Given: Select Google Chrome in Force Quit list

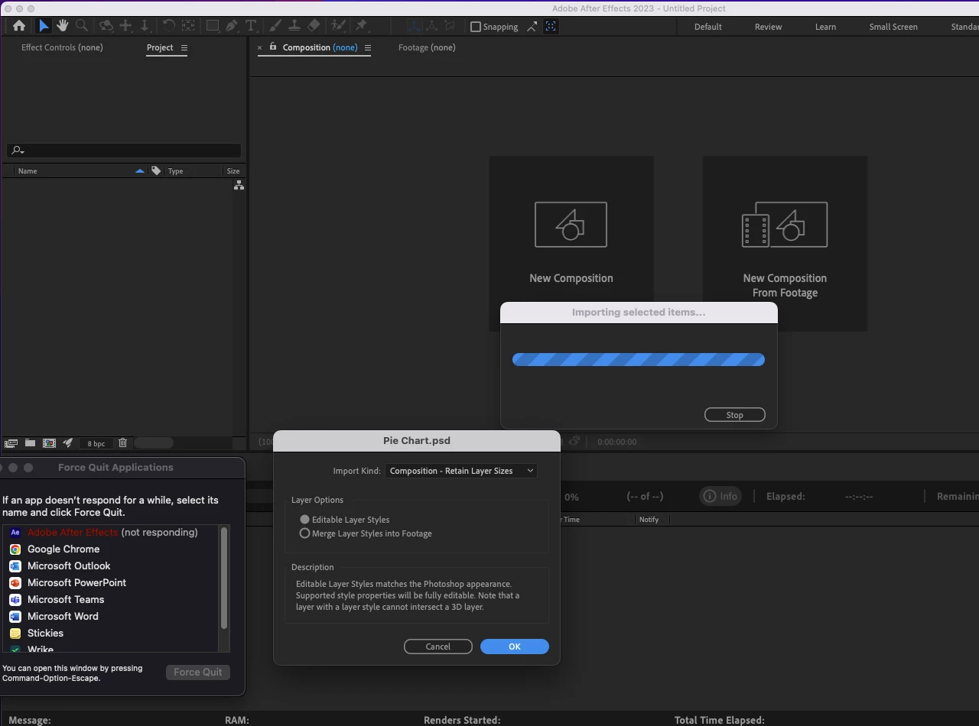Looking at the screenshot, I should (x=111, y=549).
